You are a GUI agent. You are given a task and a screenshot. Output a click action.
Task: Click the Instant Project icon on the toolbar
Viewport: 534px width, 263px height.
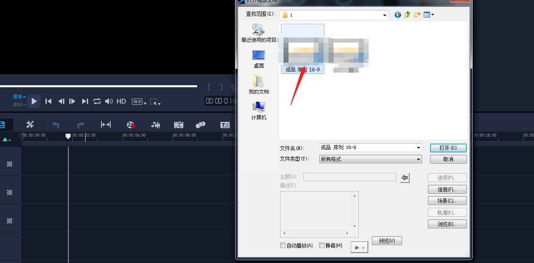click(178, 124)
